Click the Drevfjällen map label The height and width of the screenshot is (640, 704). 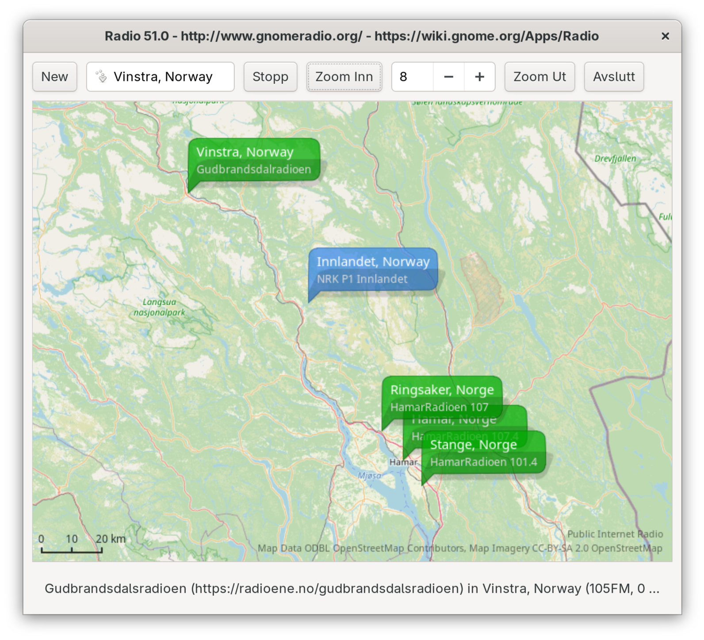coord(615,159)
